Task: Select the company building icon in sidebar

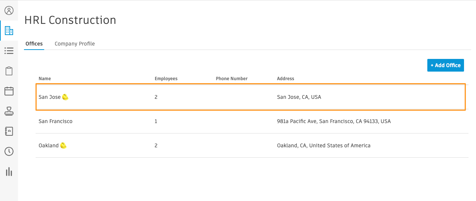Action: point(9,31)
